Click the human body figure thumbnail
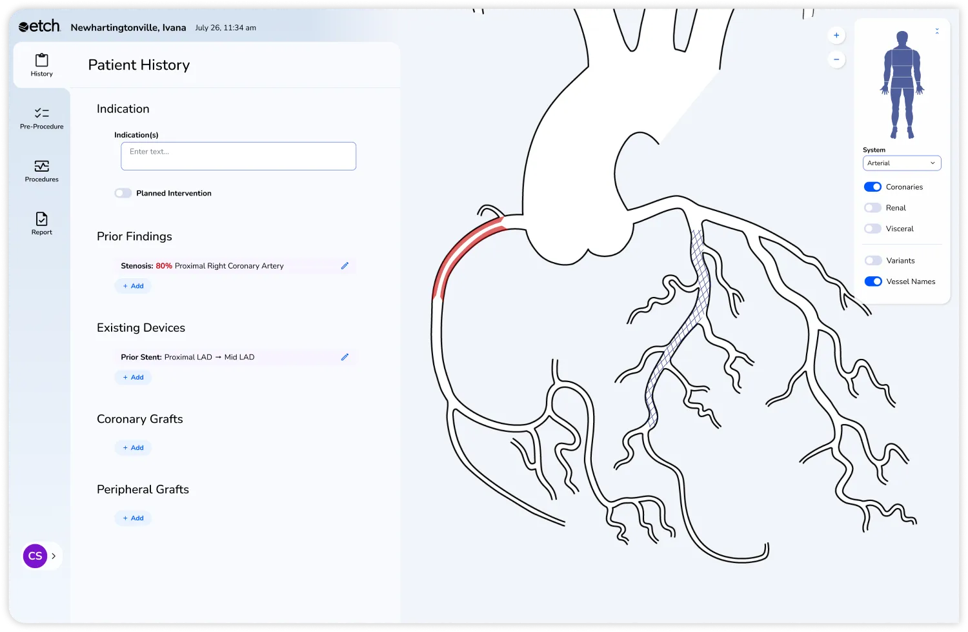Viewport: 968px width, 632px height. pyautogui.click(x=902, y=85)
